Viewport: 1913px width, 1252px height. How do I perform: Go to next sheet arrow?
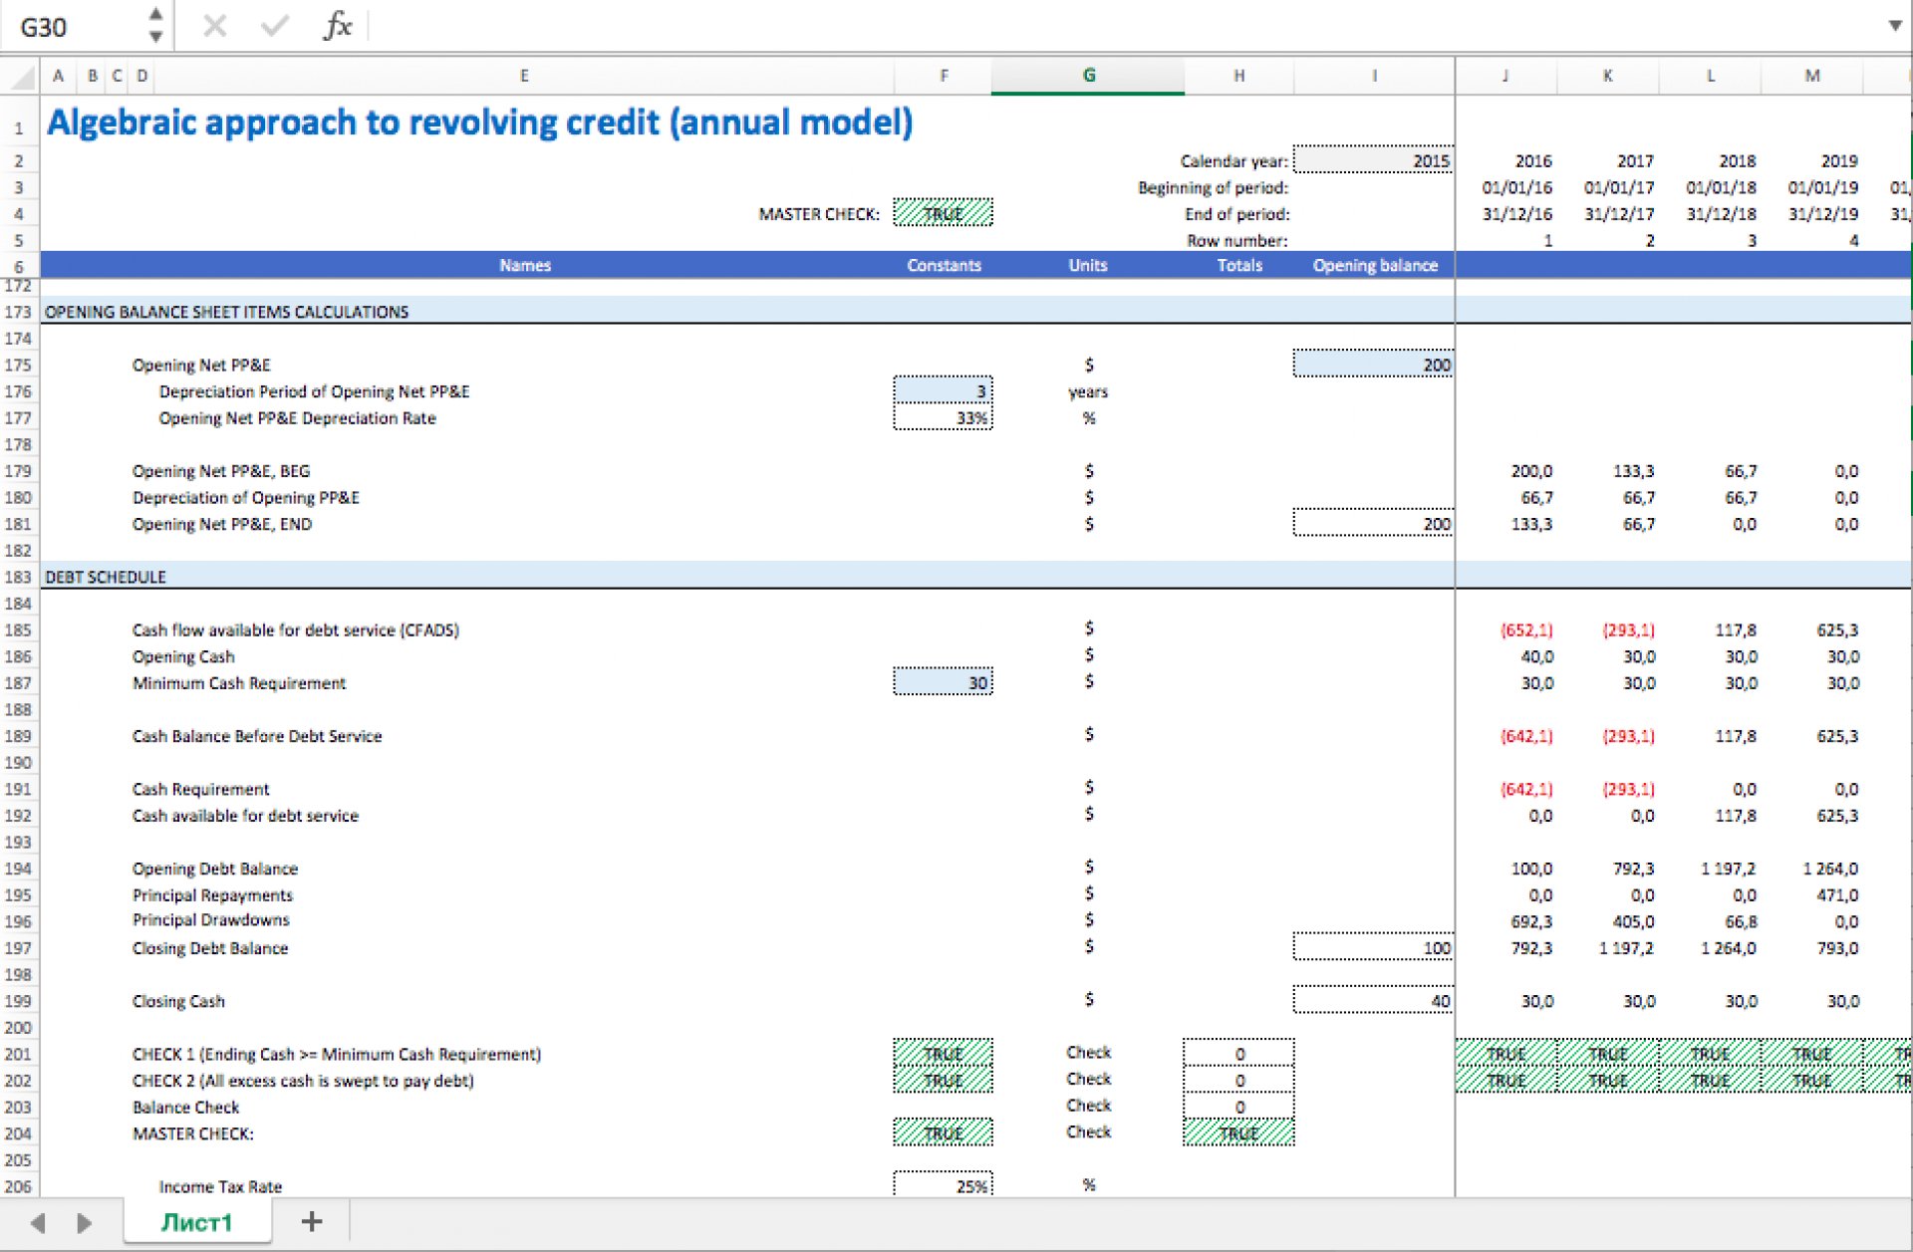pyautogui.click(x=84, y=1222)
